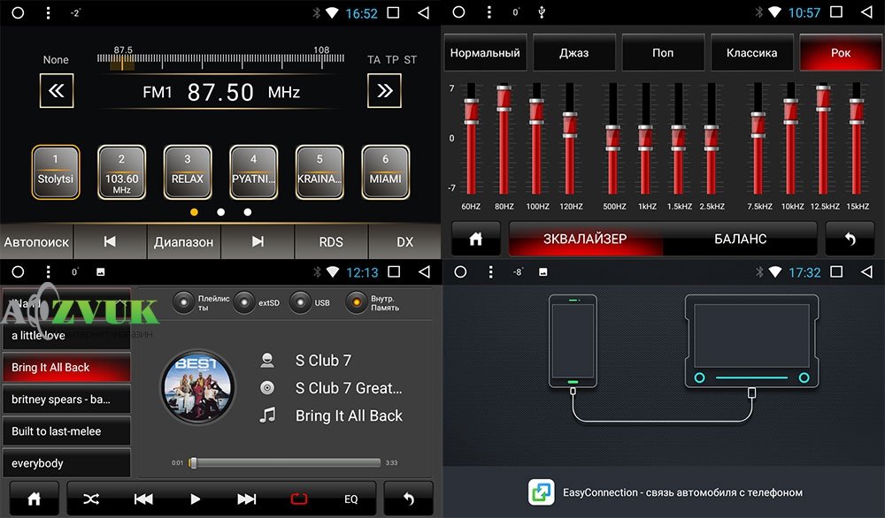The height and width of the screenshot is (518, 885).
Task: Tap the play button
Action: click(x=195, y=499)
